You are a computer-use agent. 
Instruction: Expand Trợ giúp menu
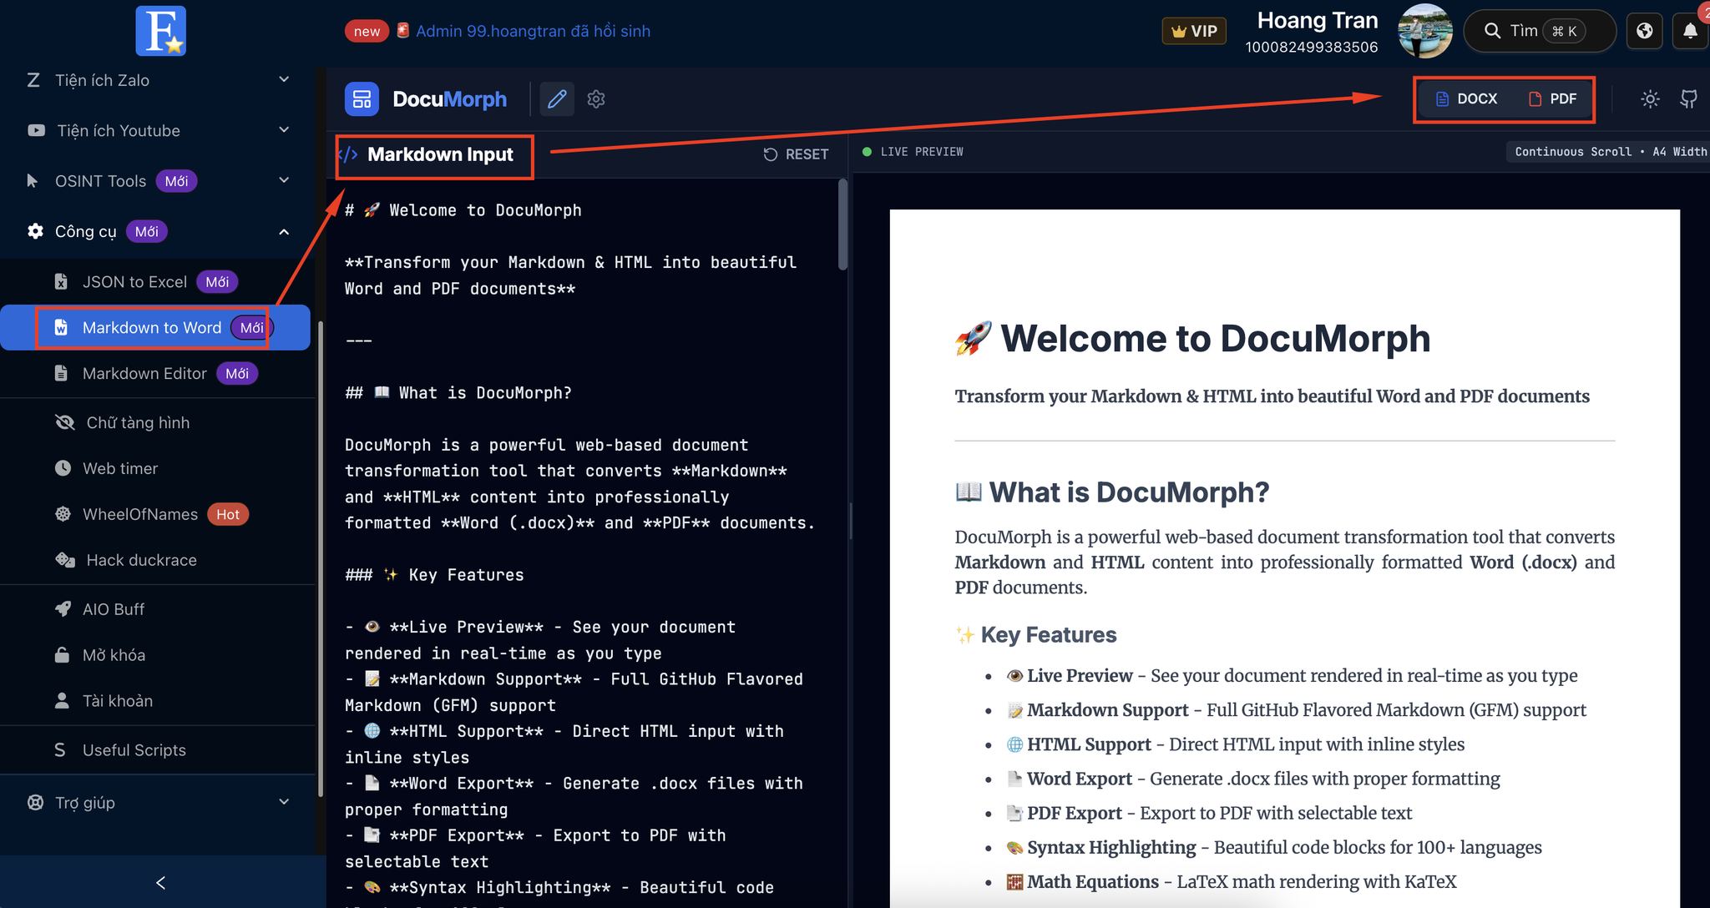click(x=159, y=802)
